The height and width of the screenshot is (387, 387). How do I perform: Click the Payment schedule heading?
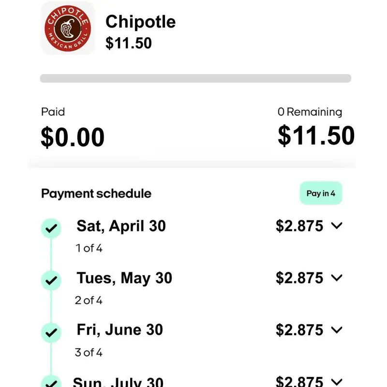pyautogui.click(x=96, y=193)
